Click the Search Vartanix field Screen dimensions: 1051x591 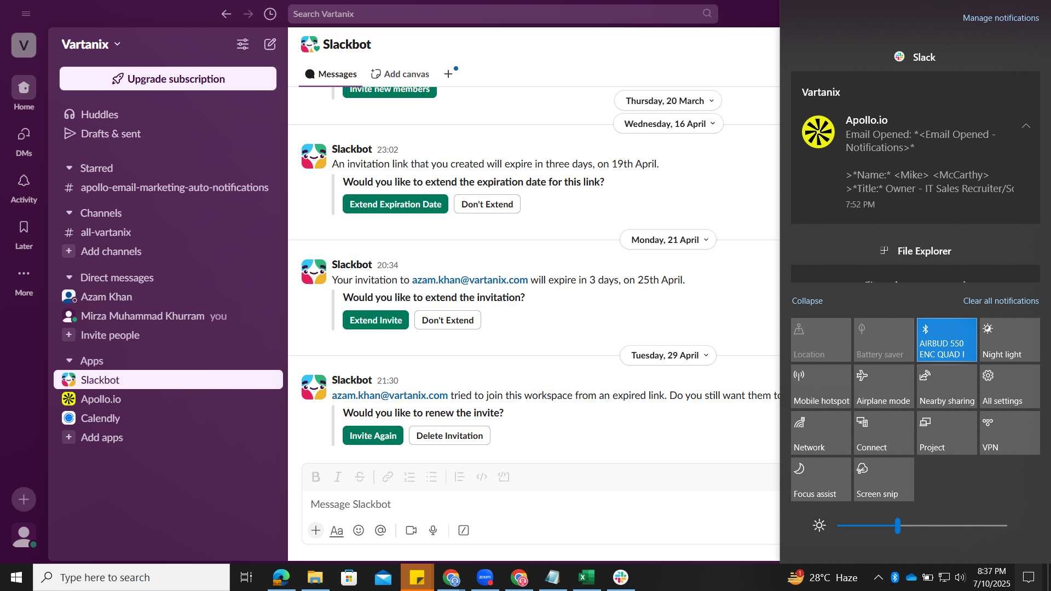coord(503,14)
